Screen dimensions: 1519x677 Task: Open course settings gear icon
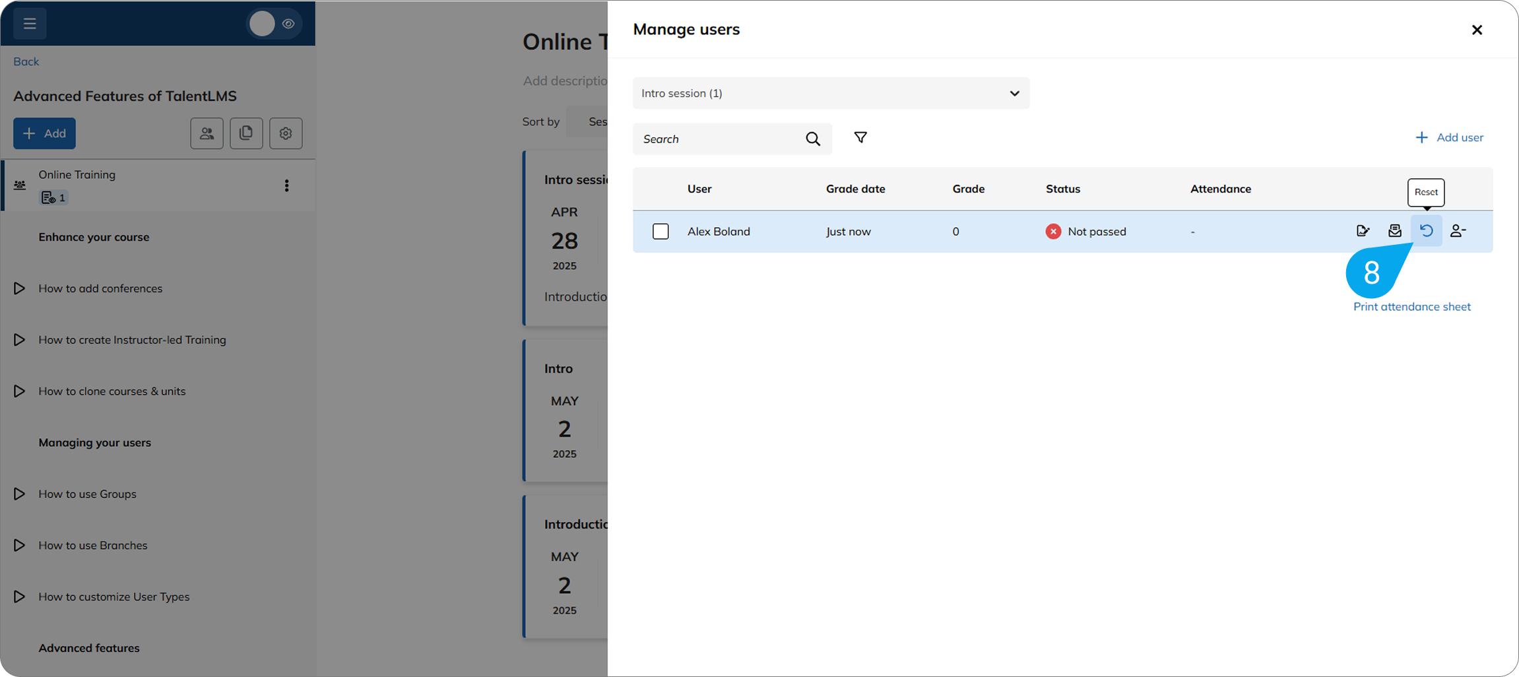point(286,133)
